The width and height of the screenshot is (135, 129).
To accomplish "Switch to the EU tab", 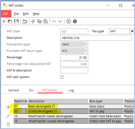I will click(31, 90).
